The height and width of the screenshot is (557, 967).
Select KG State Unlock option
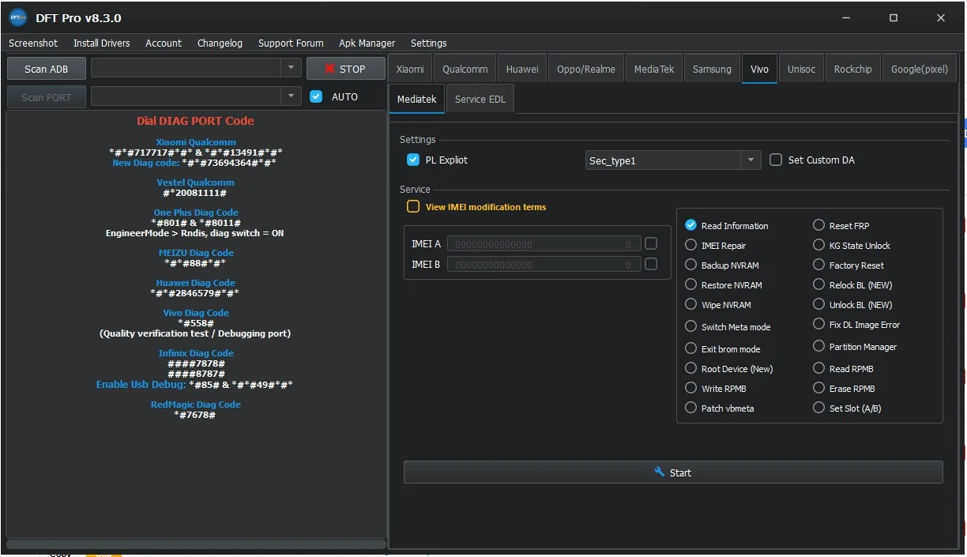(819, 245)
